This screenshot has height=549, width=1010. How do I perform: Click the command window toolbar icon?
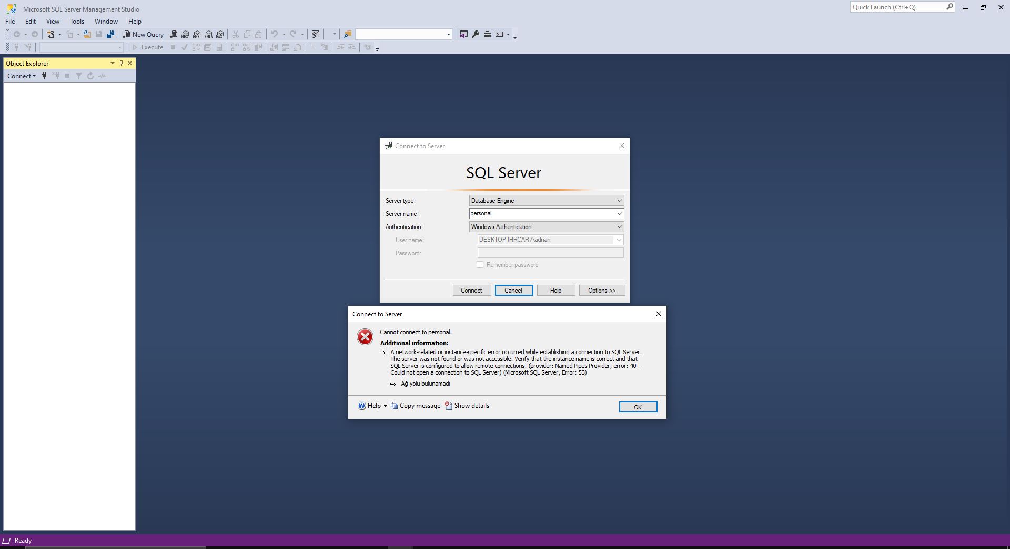[x=499, y=34]
